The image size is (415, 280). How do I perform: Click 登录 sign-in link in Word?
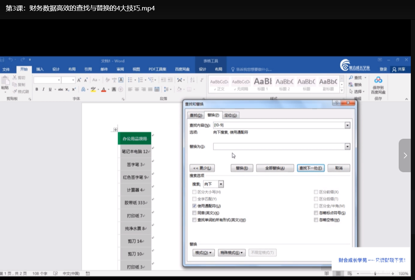383,69
